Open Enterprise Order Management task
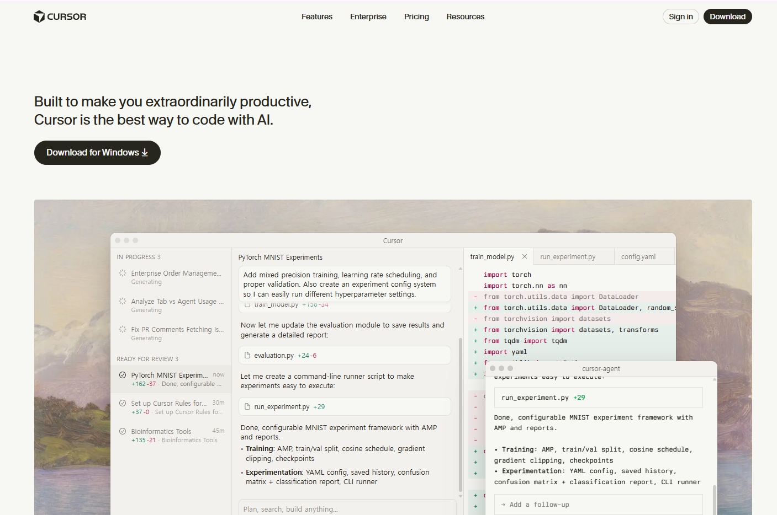The height and width of the screenshot is (515, 777). 171,277
